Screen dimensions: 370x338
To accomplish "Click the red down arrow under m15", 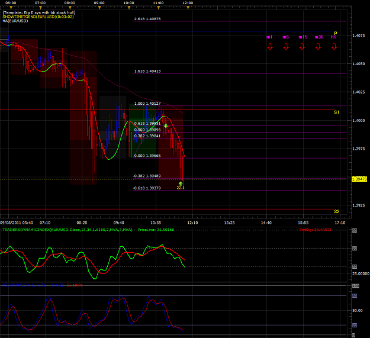I will [x=302, y=47].
